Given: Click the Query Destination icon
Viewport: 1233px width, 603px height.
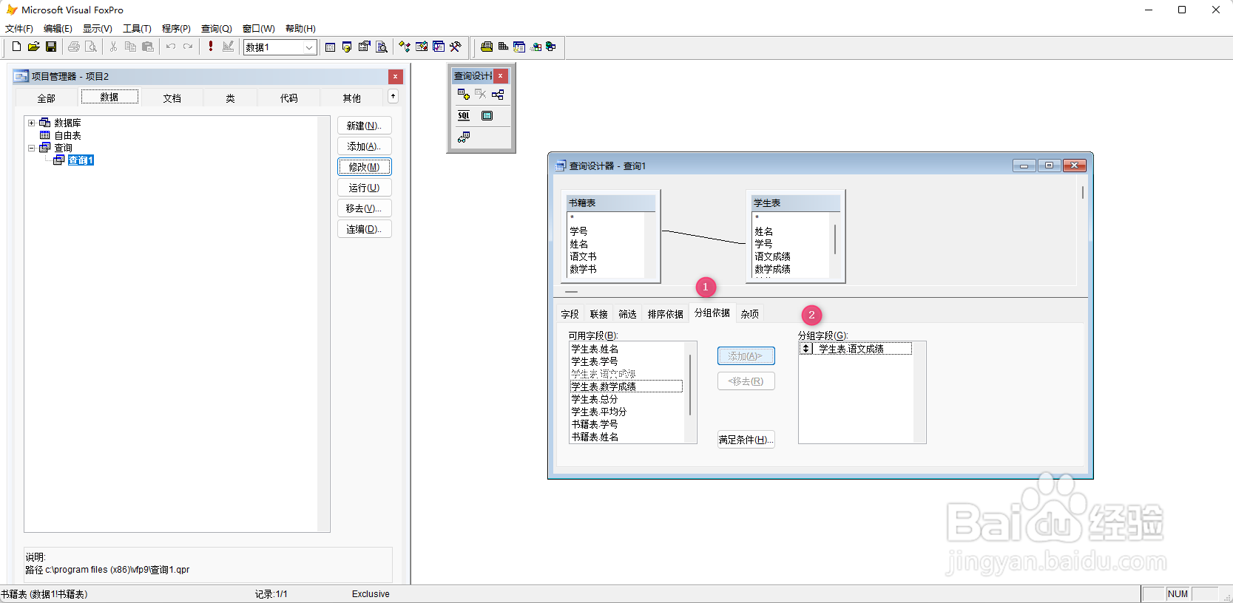Looking at the screenshot, I should tap(464, 137).
